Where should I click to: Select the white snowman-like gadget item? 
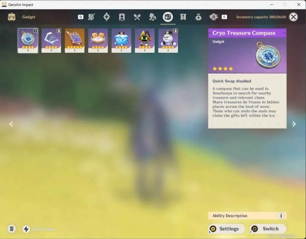(168, 41)
